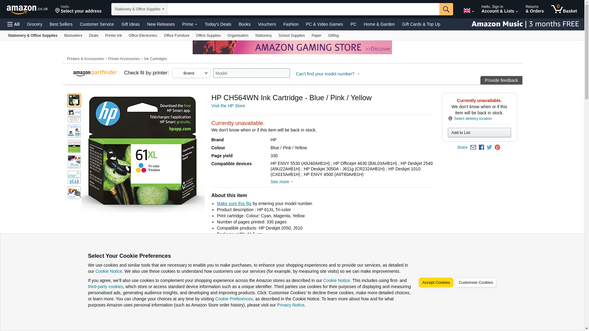Open the language flag selector
589x331 pixels.
tap(468, 10)
